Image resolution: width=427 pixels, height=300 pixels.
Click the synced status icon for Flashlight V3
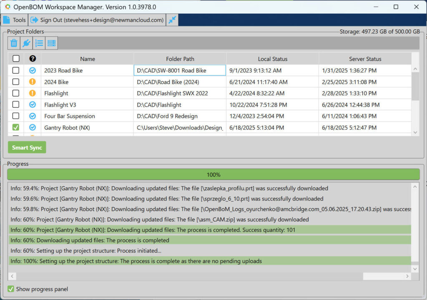point(33,105)
